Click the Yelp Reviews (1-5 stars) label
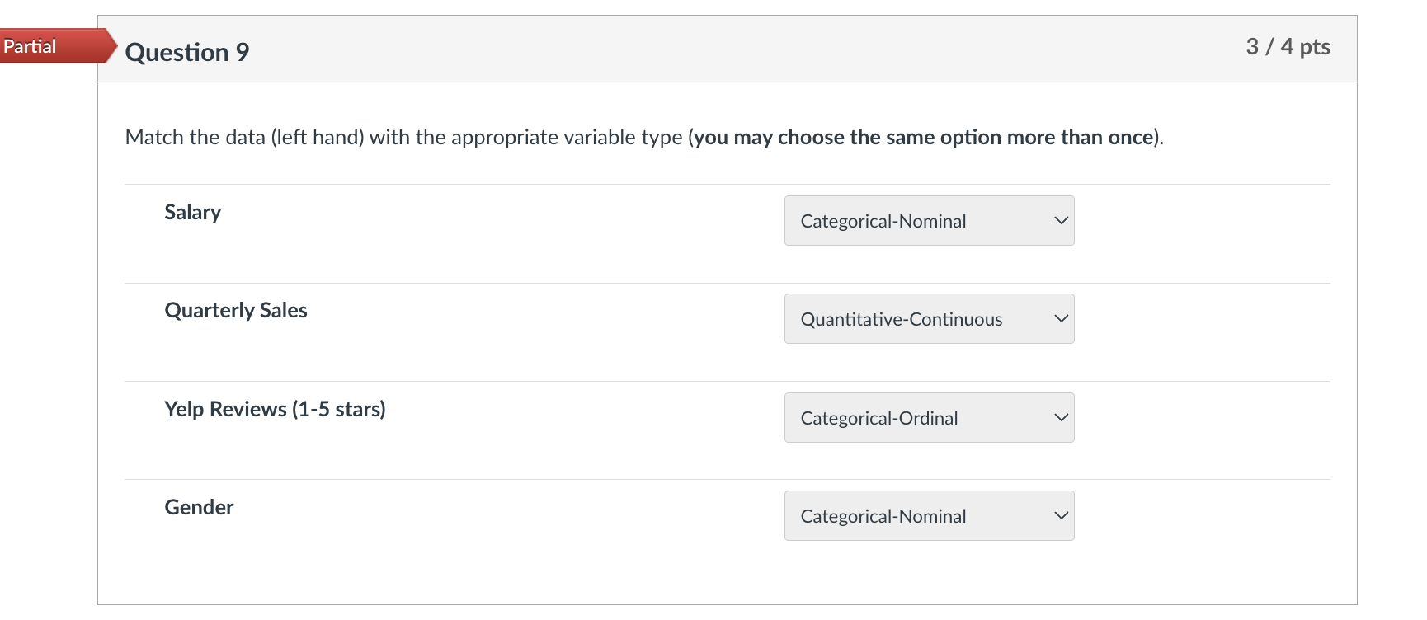The width and height of the screenshot is (1427, 620). tap(275, 410)
